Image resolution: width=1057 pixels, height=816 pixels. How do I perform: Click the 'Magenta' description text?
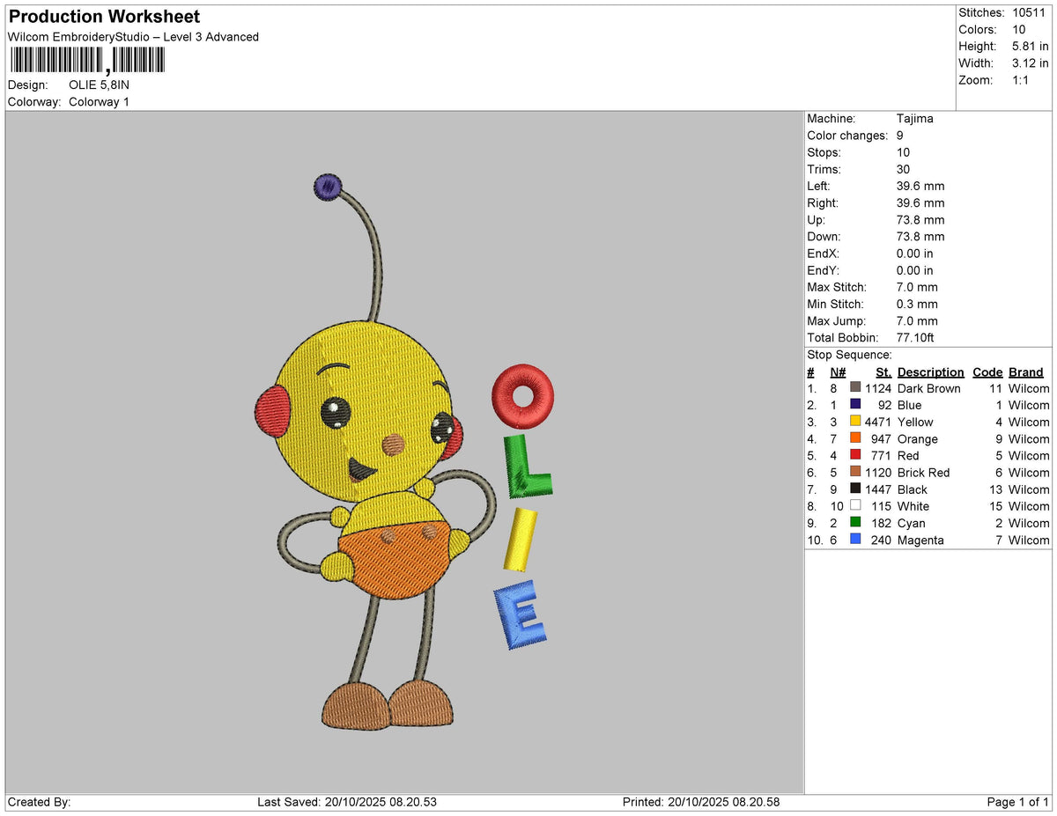pos(920,540)
